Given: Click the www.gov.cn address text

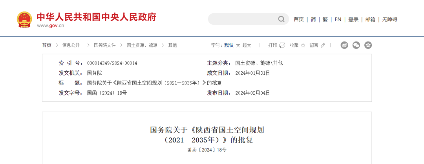Looking at the screenshot, I should click(x=51, y=26).
